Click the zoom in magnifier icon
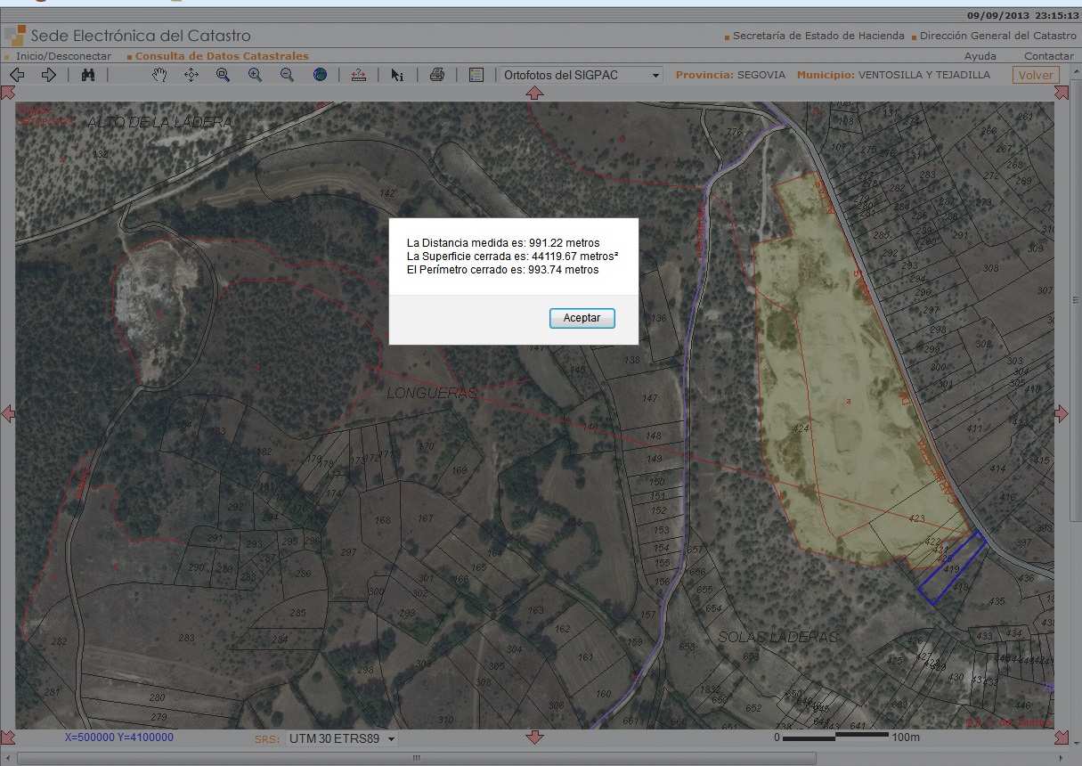The width and height of the screenshot is (1082, 766). pos(255,75)
